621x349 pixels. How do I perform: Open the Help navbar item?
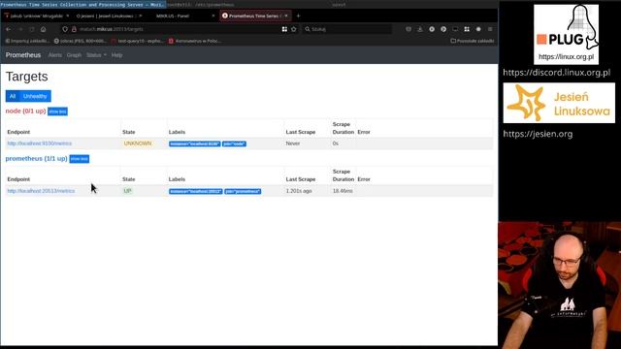click(x=116, y=55)
